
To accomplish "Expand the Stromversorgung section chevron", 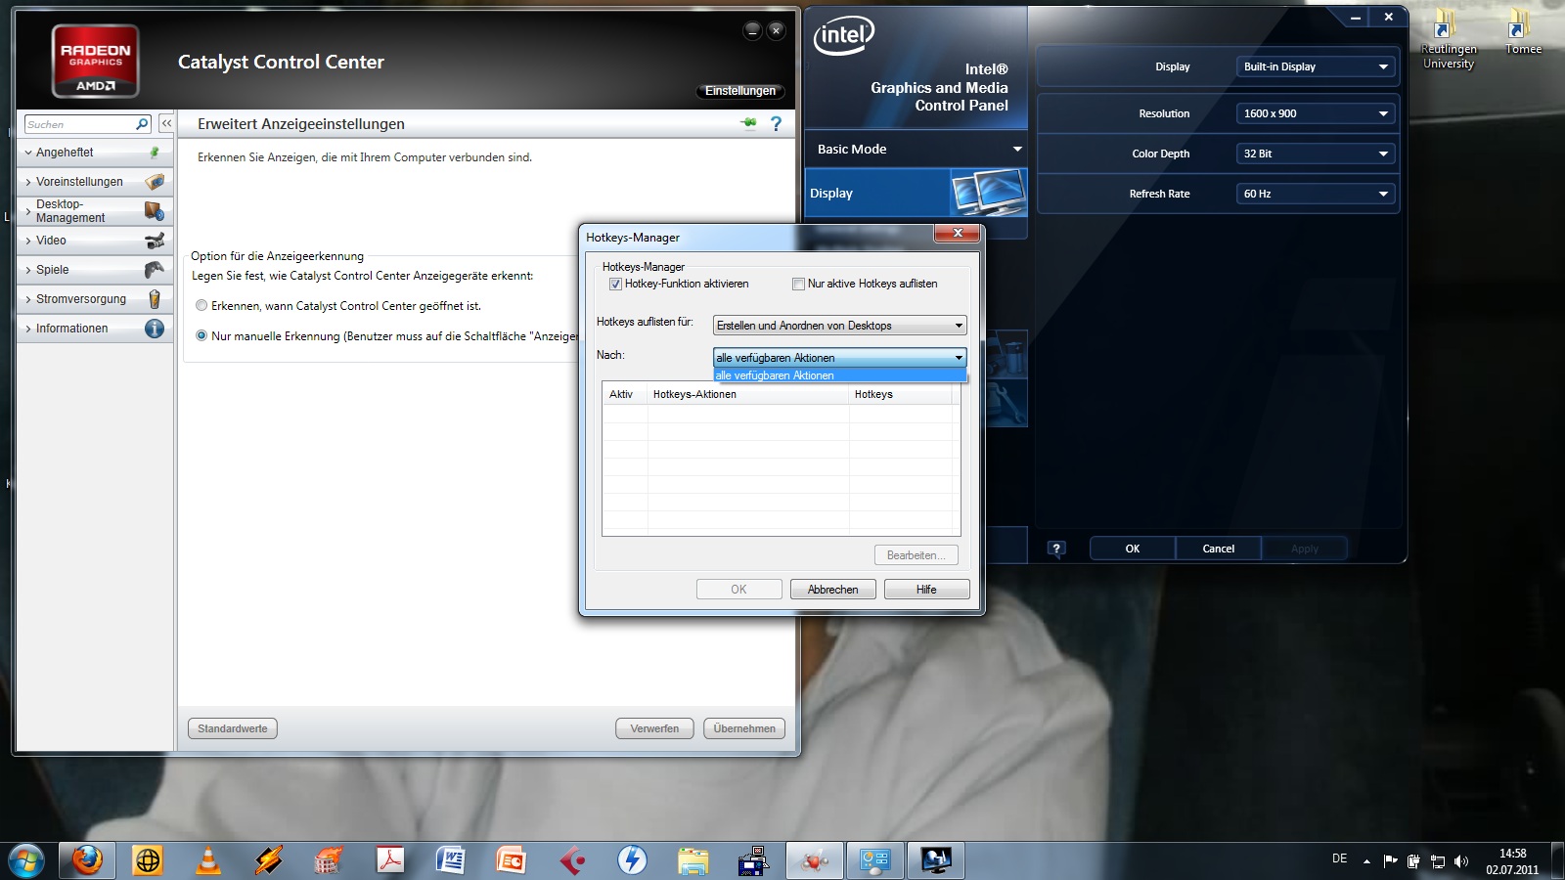I will pos(28,299).
